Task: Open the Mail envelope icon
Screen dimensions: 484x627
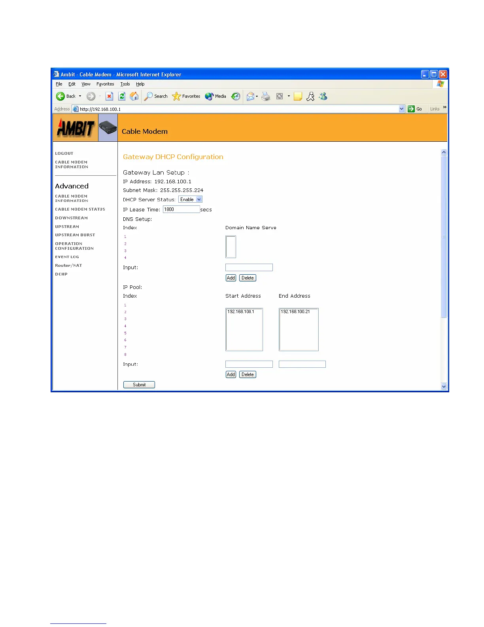Action: 250,96
